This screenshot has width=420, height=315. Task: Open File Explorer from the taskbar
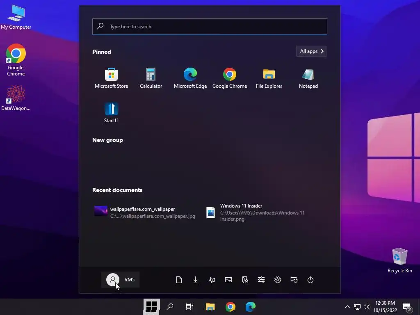pos(210,307)
